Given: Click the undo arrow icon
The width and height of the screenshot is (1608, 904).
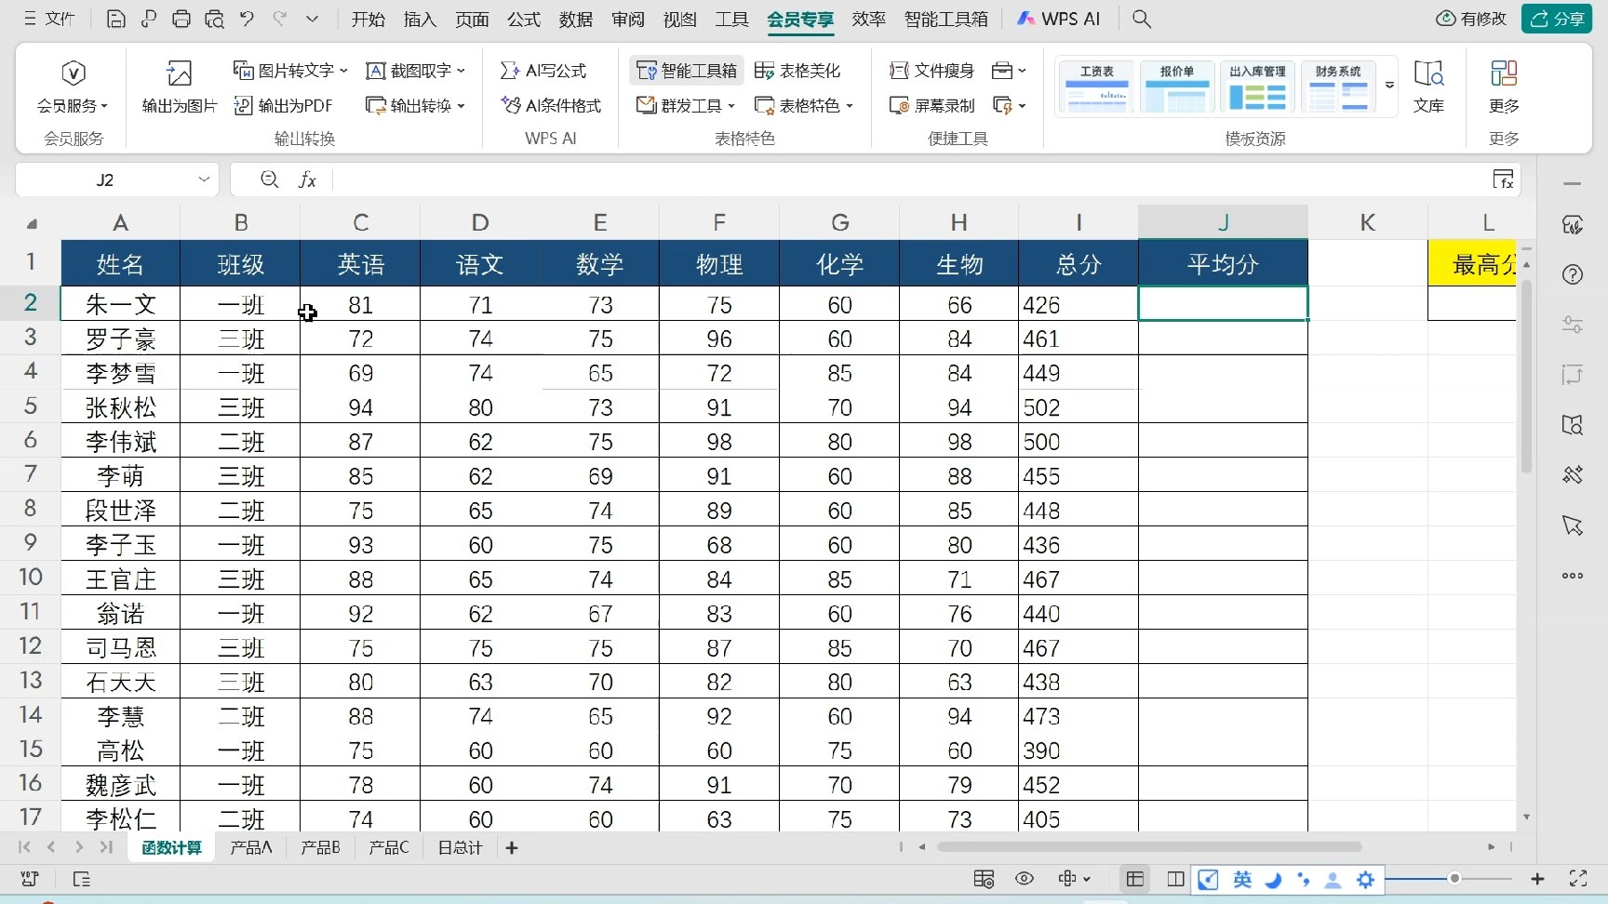Looking at the screenshot, I should coord(247,19).
